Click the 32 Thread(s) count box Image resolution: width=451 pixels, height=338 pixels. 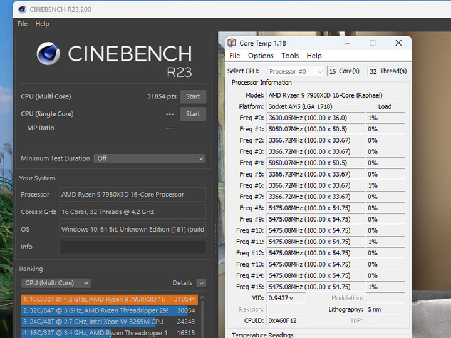(x=373, y=71)
